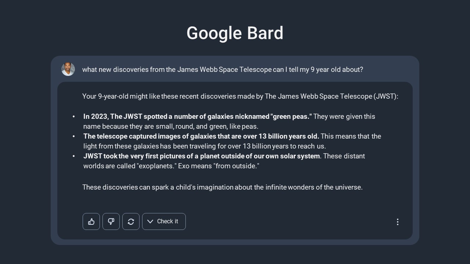
Task: Click the "over 13 billion years old" bullet
Action: pos(232,141)
